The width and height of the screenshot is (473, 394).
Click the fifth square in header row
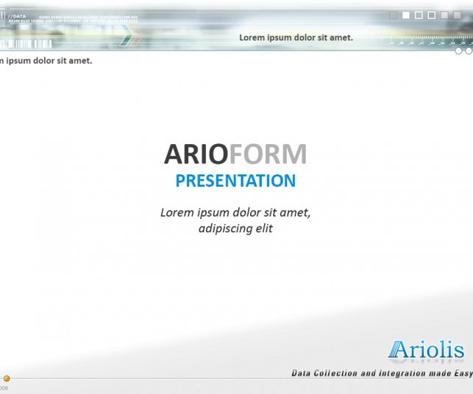(x=444, y=15)
